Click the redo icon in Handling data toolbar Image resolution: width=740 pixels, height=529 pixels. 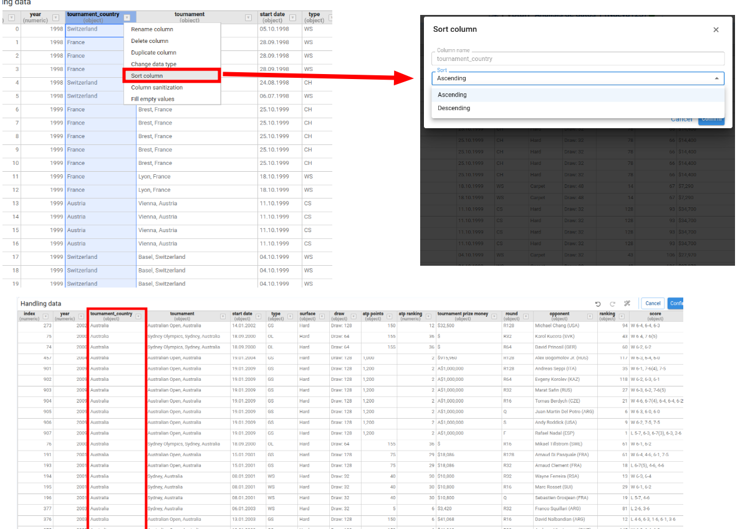point(612,304)
